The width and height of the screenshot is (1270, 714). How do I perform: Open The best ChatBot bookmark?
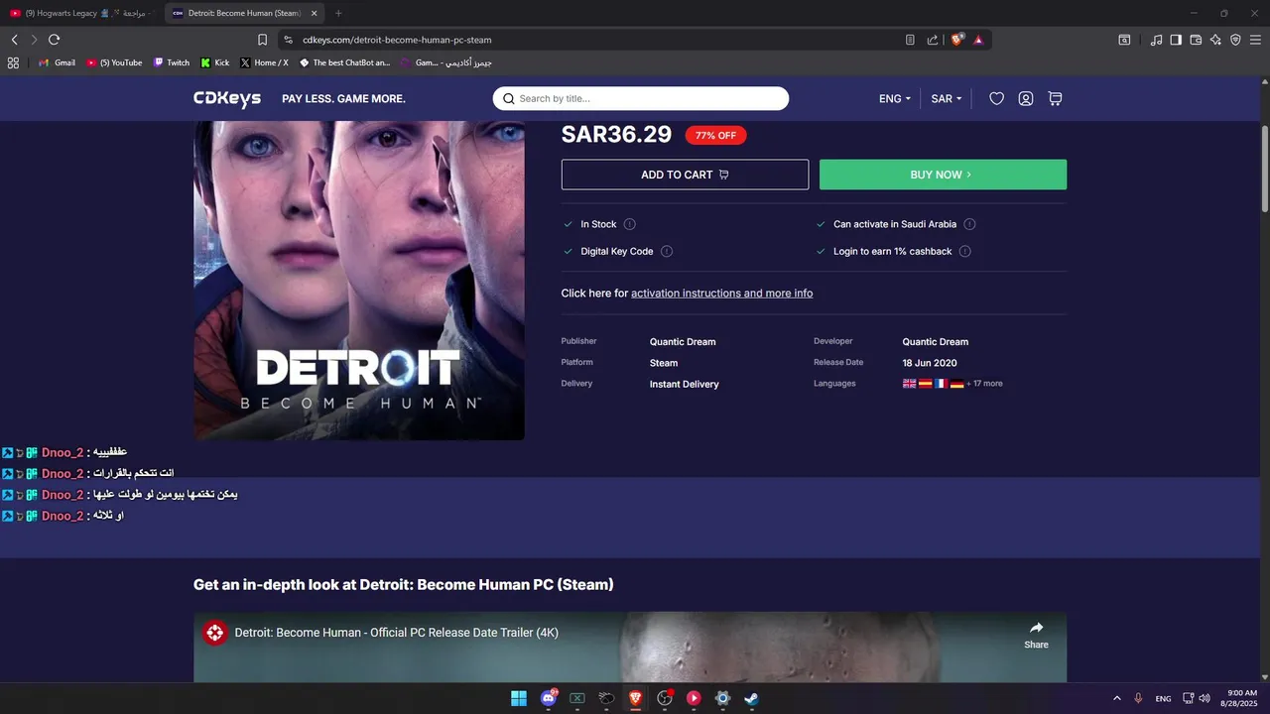click(344, 62)
